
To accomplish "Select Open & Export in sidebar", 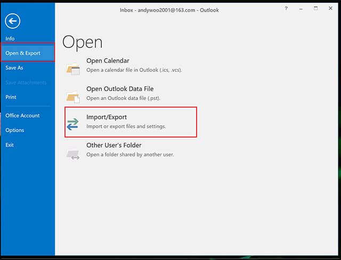I will 28,53.
